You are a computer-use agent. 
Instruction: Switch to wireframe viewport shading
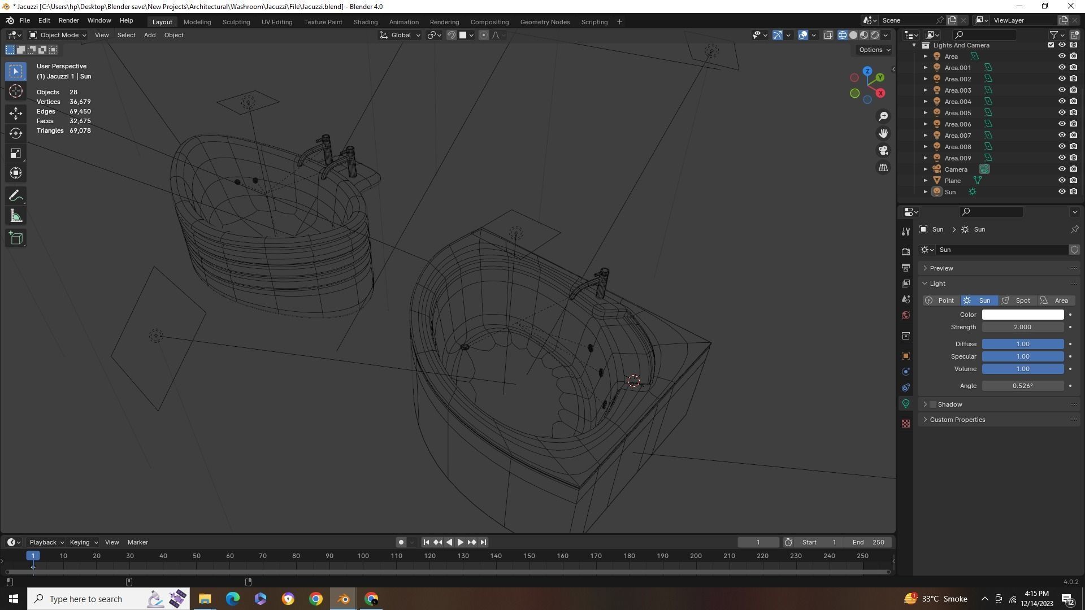pos(843,35)
